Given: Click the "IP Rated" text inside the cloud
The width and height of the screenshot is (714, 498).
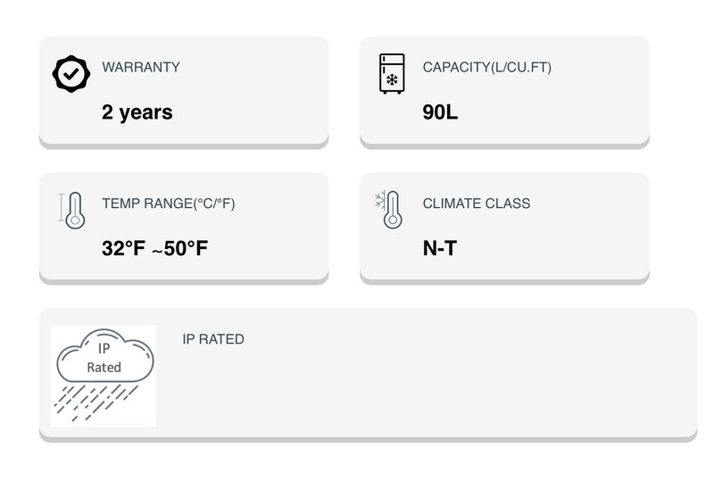Looking at the screenshot, I should [104, 359].
